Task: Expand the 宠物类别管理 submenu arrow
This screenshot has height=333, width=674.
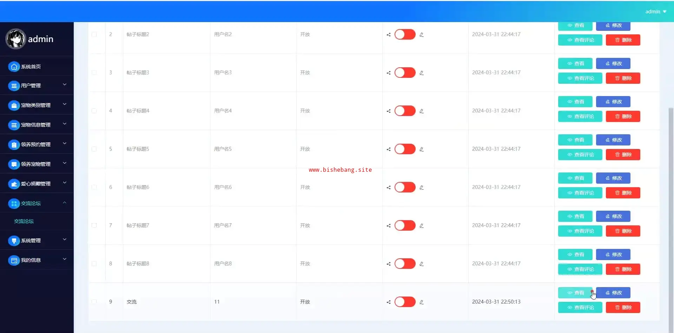Action: click(65, 104)
